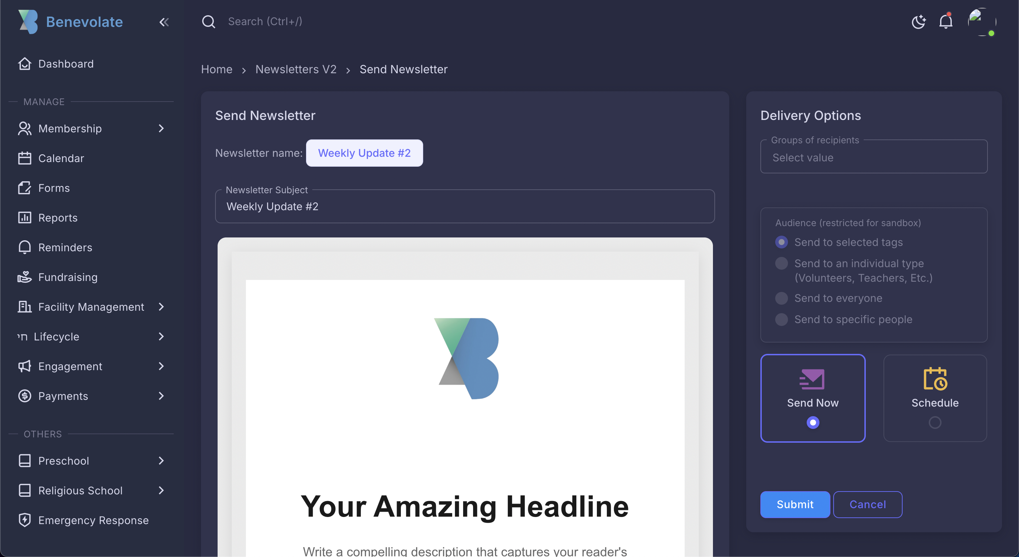1019x557 pixels.
Task: Open notifications bell icon
Action: tap(945, 21)
